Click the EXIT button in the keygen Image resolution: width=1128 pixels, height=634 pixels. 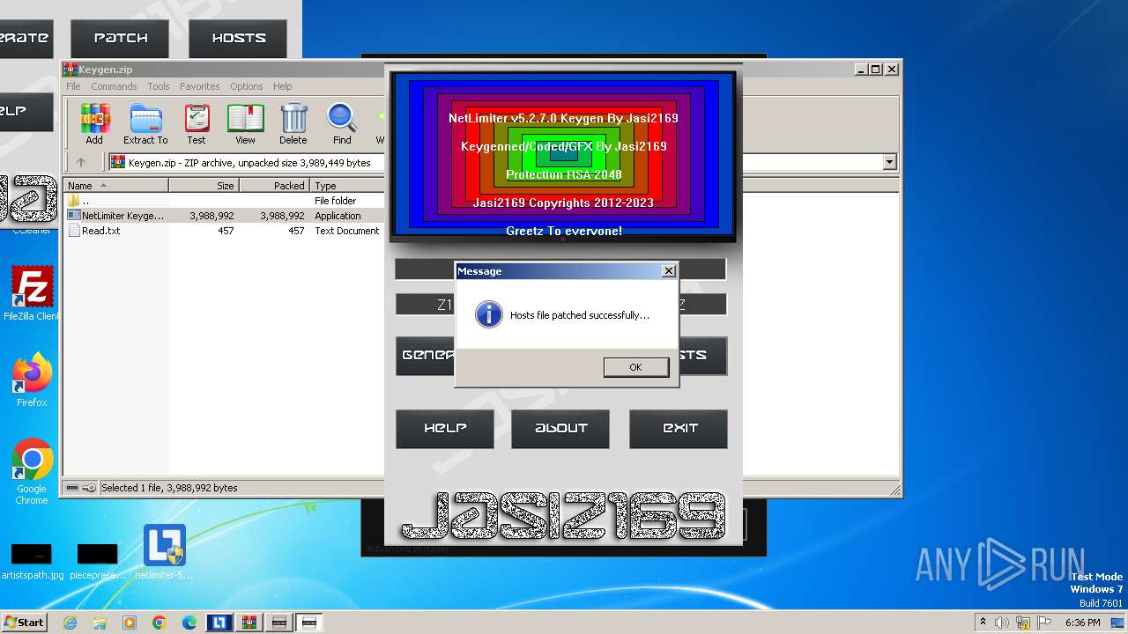(x=679, y=429)
